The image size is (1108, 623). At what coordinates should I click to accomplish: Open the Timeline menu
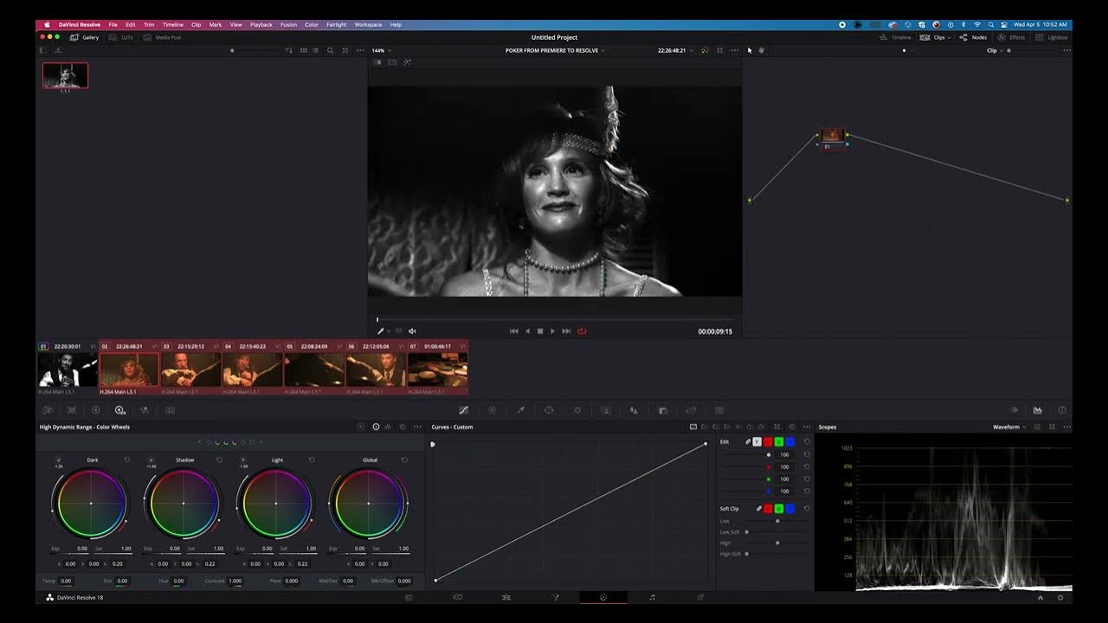[x=173, y=24]
